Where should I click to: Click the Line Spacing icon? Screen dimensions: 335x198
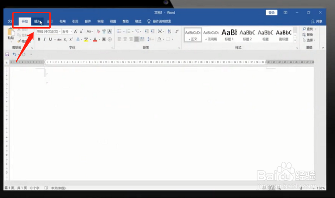[149, 39]
